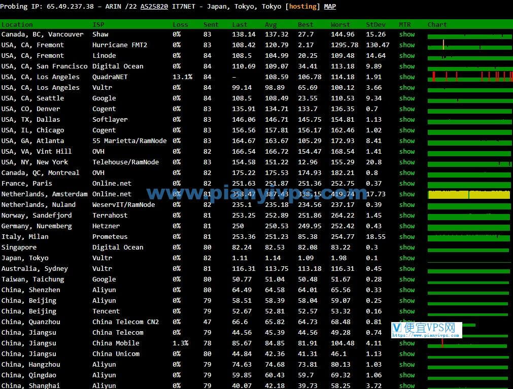
Task: Show MTR for Dallas Softlayer row
Action: click(x=406, y=120)
